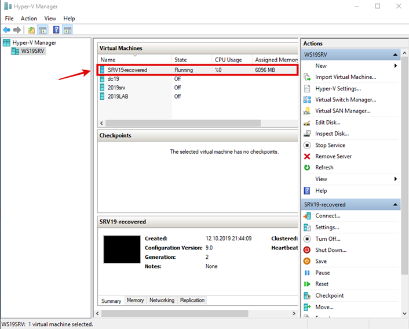Sort by the State column header

pyautogui.click(x=192, y=60)
